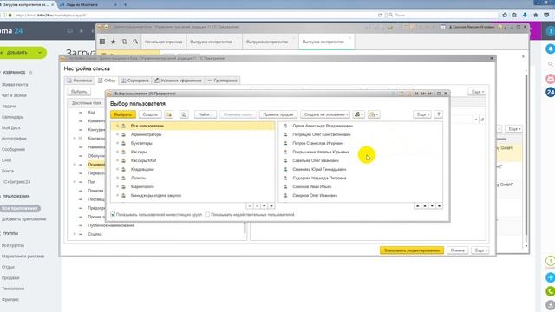
Task: Switch to the Основные tab
Action: pyautogui.click(x=80, y=81)
